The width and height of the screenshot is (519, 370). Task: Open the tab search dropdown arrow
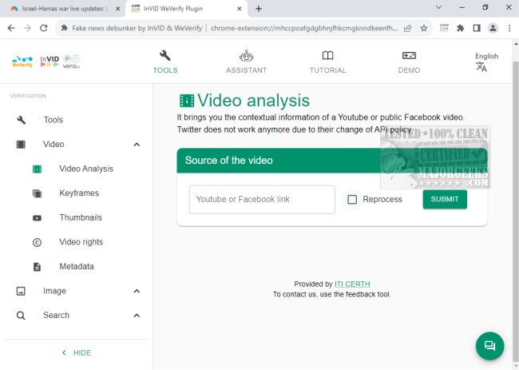click(x=438, y=8)
